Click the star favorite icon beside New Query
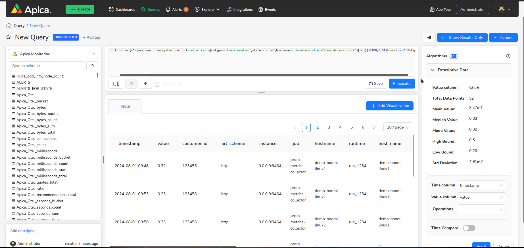The height and width of the screenshot is (248, 524). 8,37
